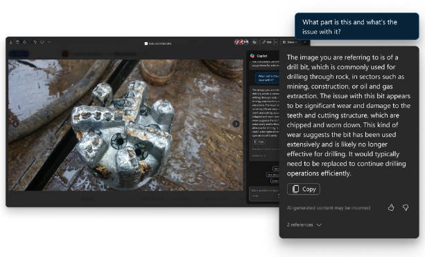This screenshot has width=425, height=257.
Task: Click the collaborator avatars group
Action: [241, 42]
